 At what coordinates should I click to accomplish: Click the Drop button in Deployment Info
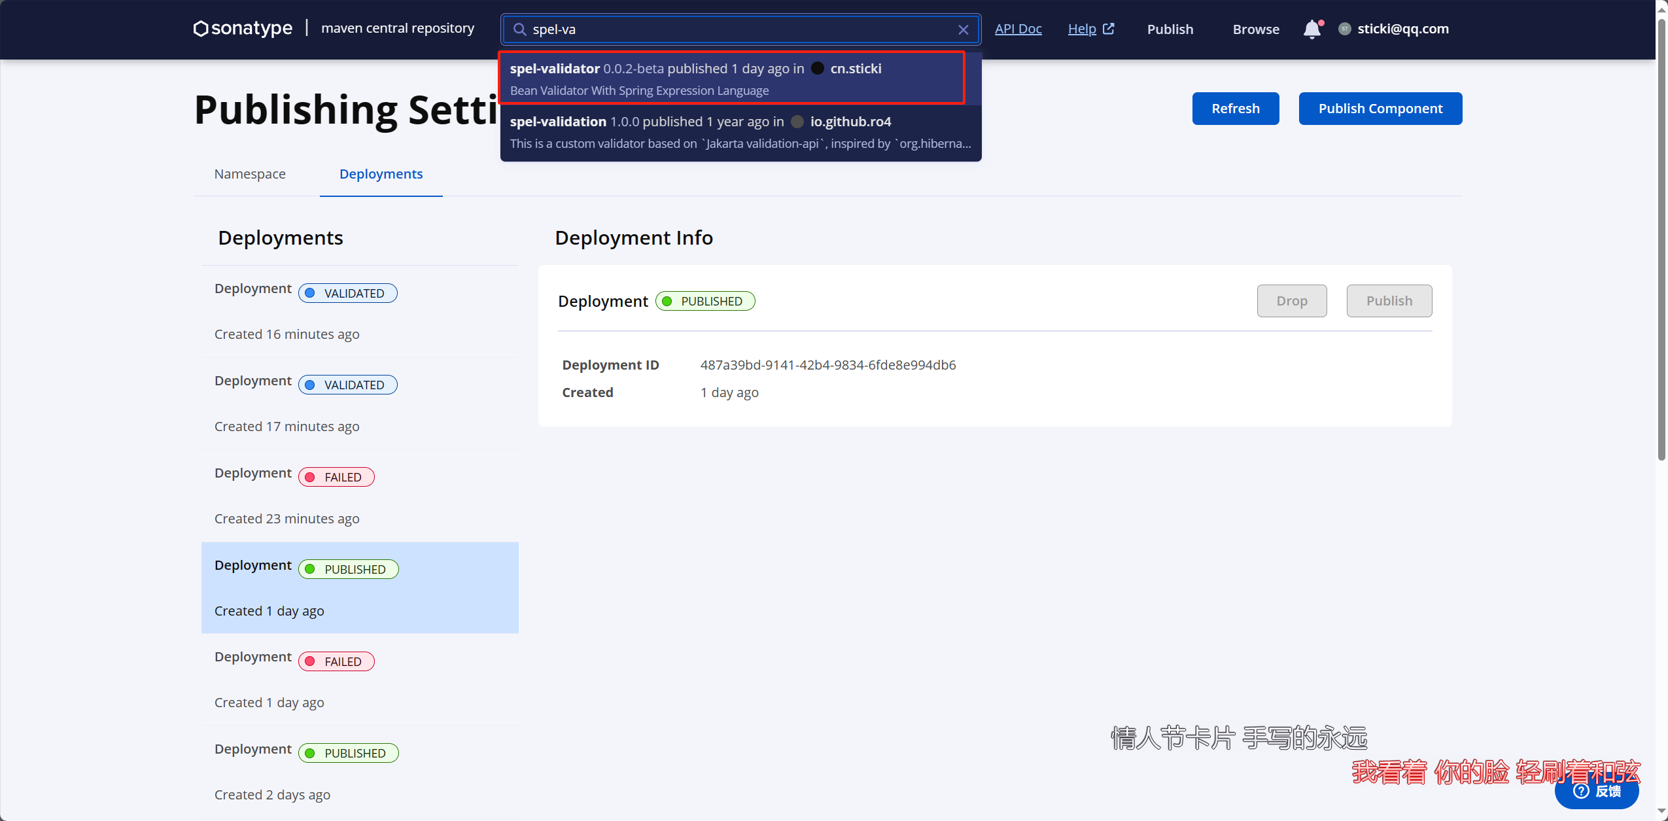1291,300
